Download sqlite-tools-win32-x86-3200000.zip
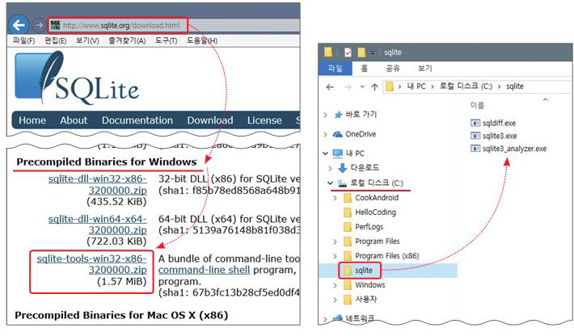This screenshot has width=574, height=336. coord(91,264)
